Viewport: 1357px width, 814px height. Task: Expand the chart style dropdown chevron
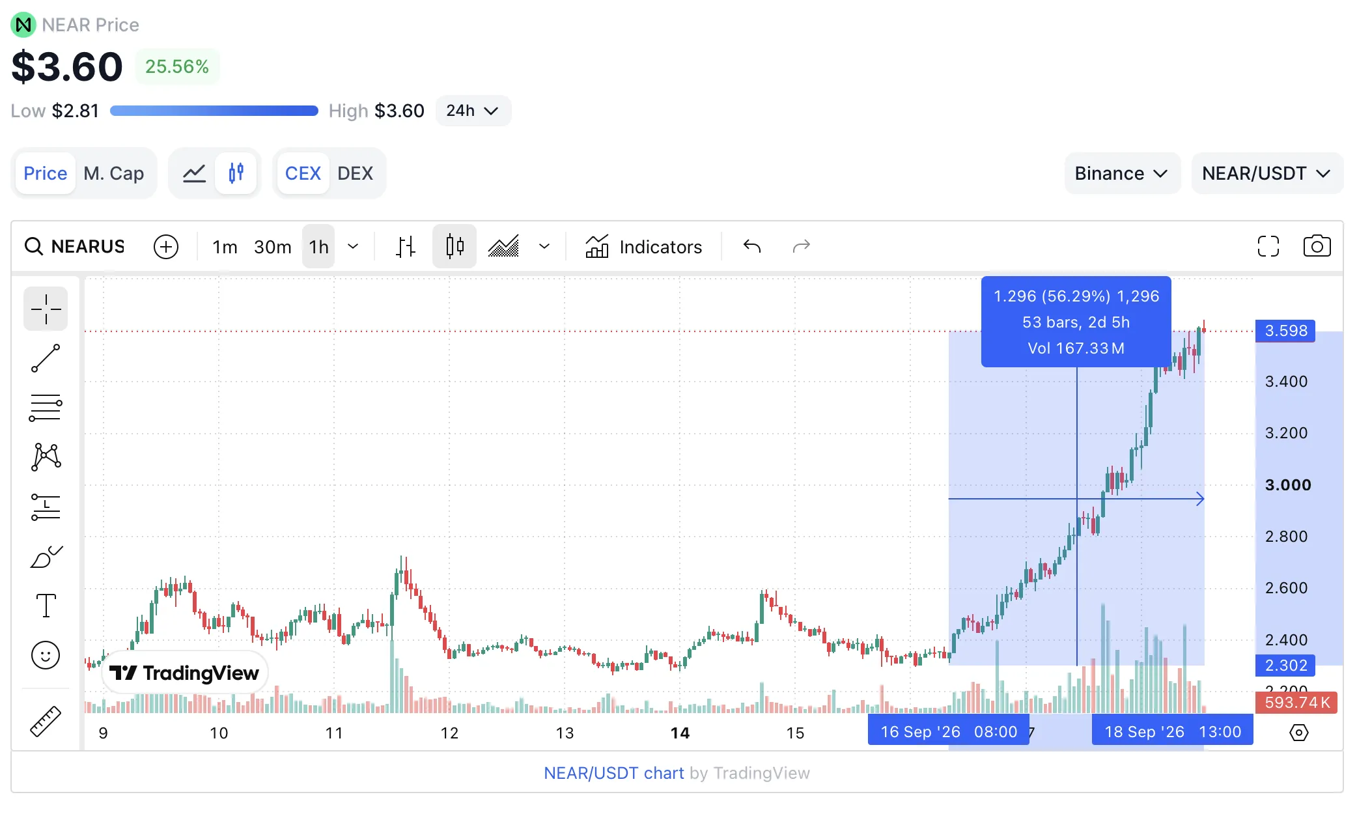tap(544, 247)
